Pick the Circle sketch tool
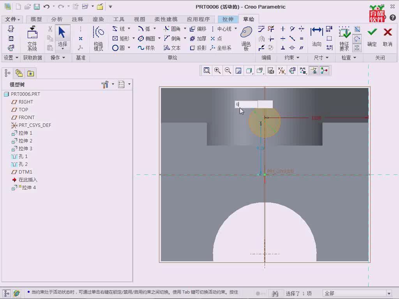 [x=118, y=48]
